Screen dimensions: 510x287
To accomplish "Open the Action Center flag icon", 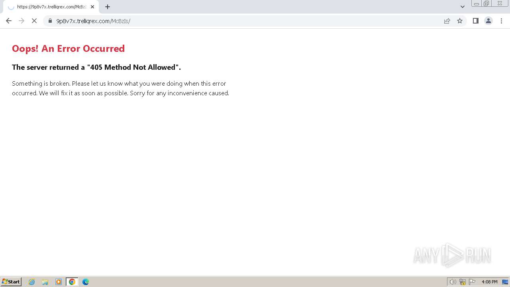I will tap(472, 282).
